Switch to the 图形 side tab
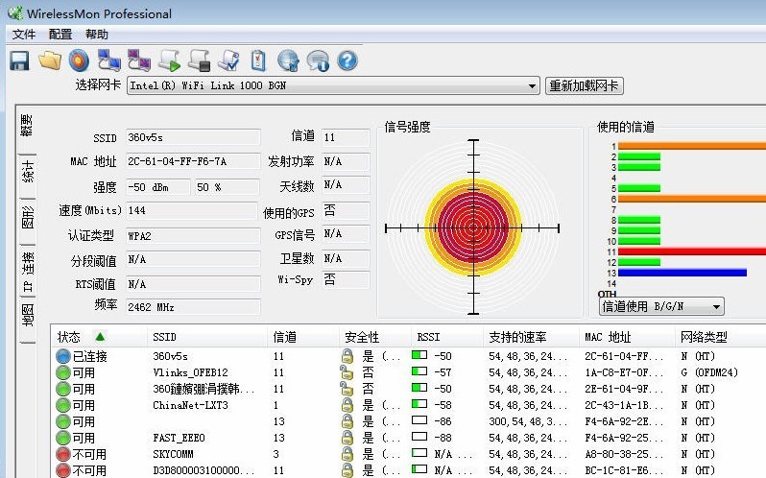 [x=27, y=217]
